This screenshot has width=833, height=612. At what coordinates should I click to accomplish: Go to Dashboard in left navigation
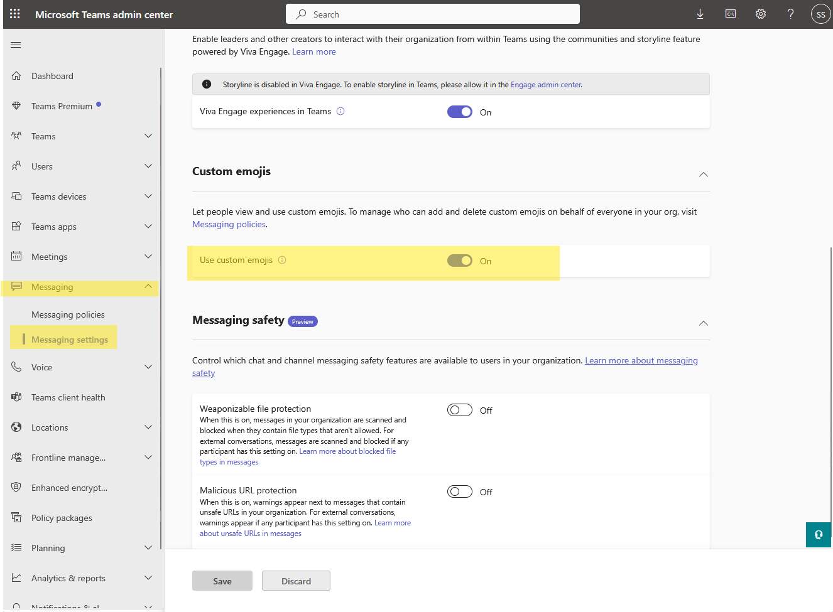pos(52,76)
